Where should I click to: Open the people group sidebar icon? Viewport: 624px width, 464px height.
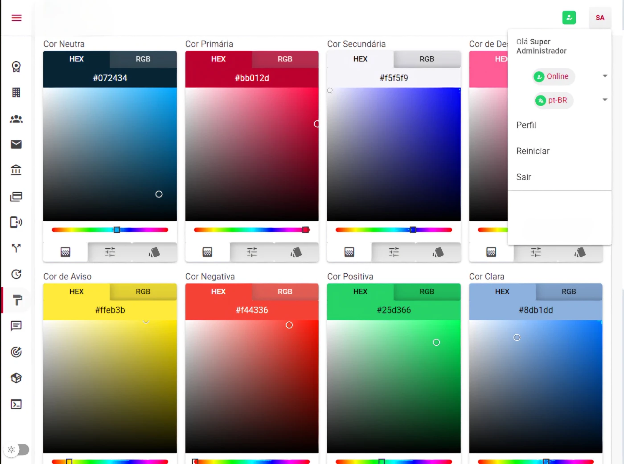click(x=16, y=119)
